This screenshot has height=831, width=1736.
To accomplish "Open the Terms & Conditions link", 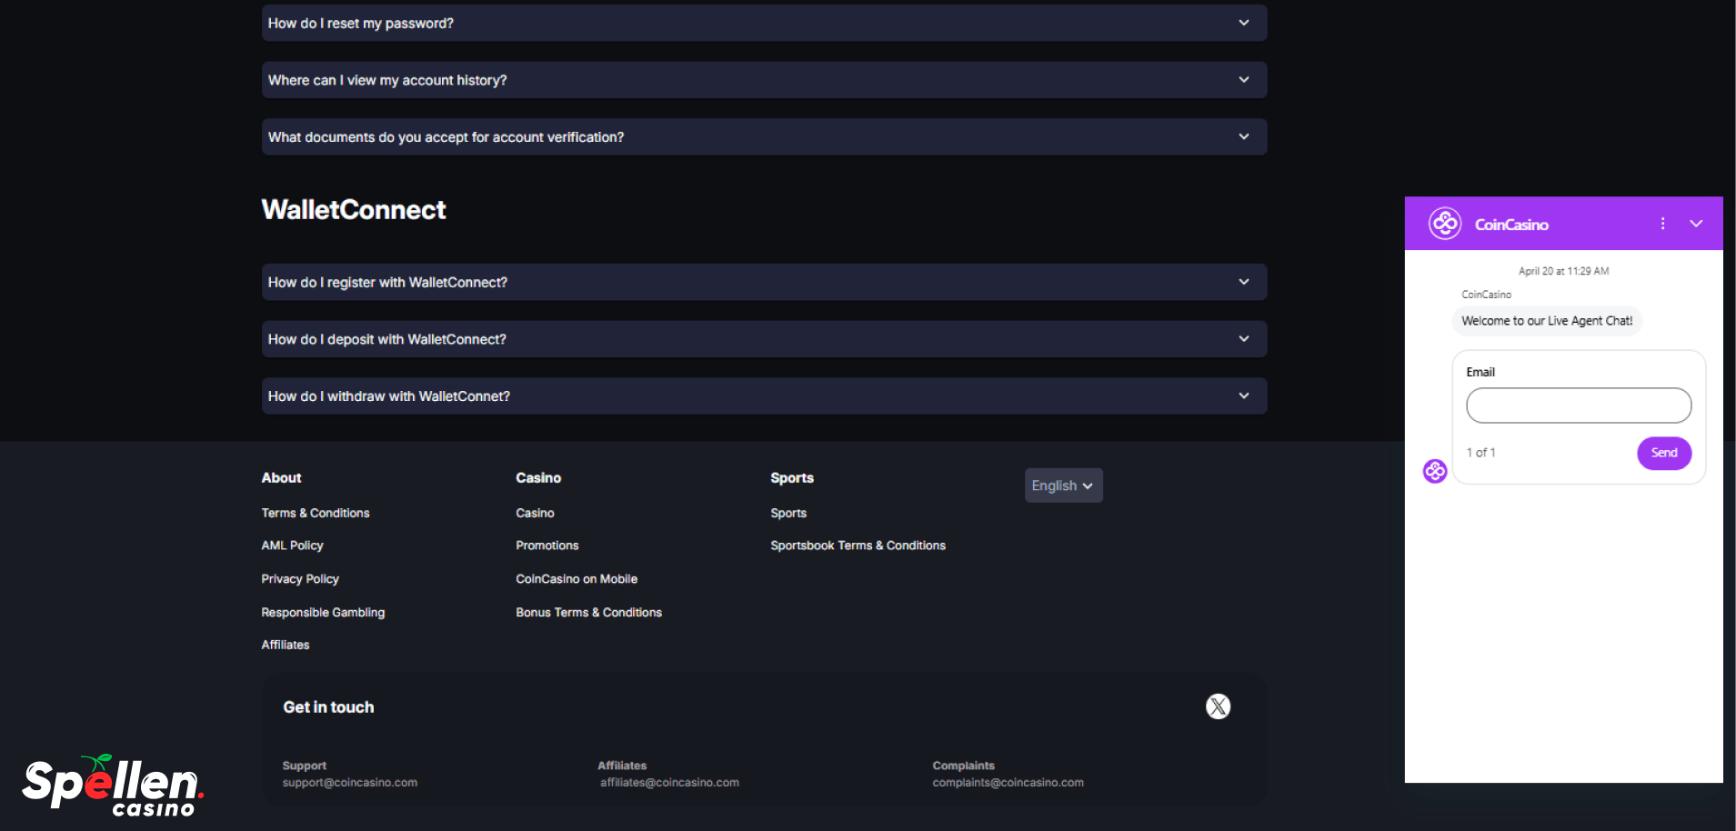I will pyautogui.click(x=316, y=513).
